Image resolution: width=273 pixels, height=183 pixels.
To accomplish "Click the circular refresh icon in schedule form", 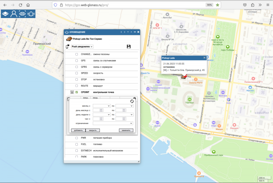I will 132,101.
